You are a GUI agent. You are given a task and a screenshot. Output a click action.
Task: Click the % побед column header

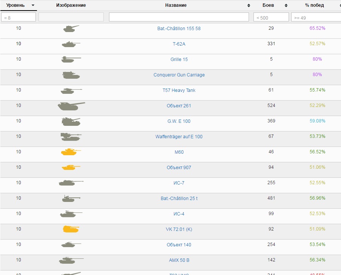(x=314, y=5)
